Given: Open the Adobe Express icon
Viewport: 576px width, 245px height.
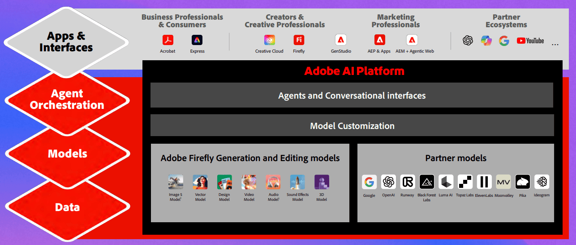Looking at the screenshot, I should pyautogui.click(x=197, y=40).
